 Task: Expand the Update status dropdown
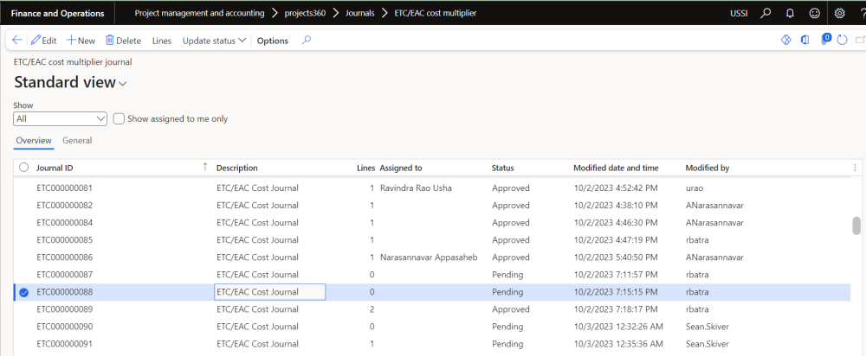(214, 41)
